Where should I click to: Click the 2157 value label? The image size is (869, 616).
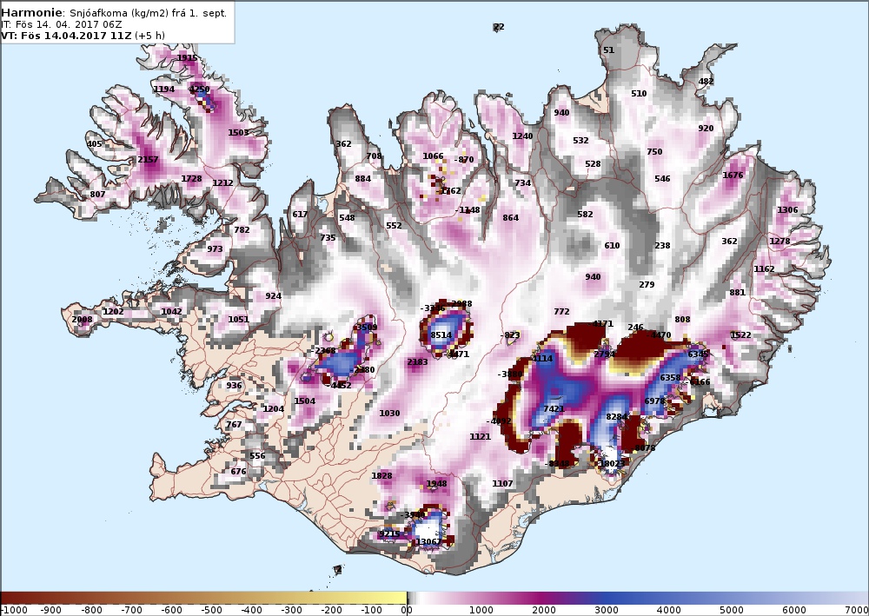pos(148,159)
